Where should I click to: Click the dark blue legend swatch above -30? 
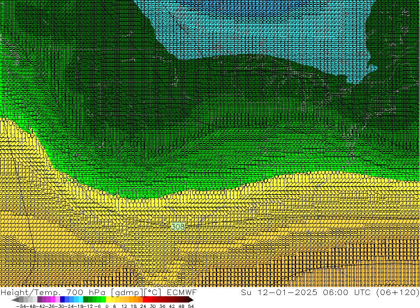point(62,300)
